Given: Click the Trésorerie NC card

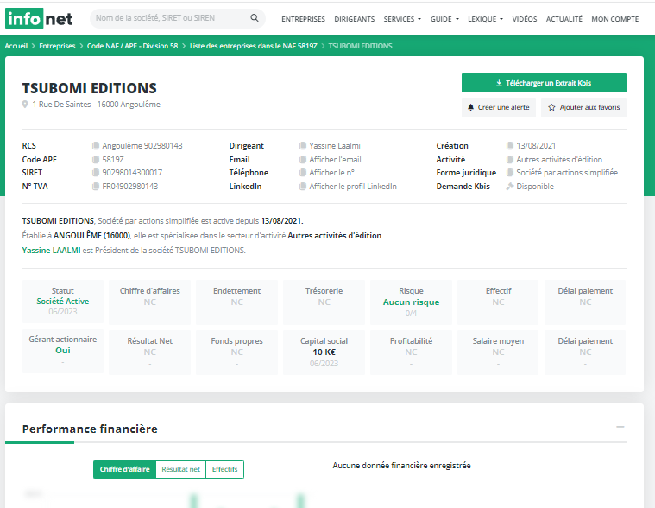Looking at the screenshot, I should point(324,302).
